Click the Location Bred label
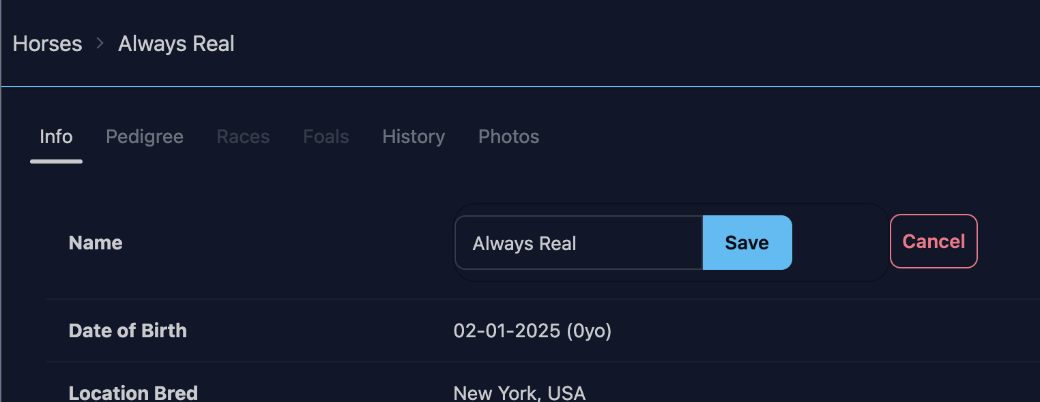 click(133, 393)
